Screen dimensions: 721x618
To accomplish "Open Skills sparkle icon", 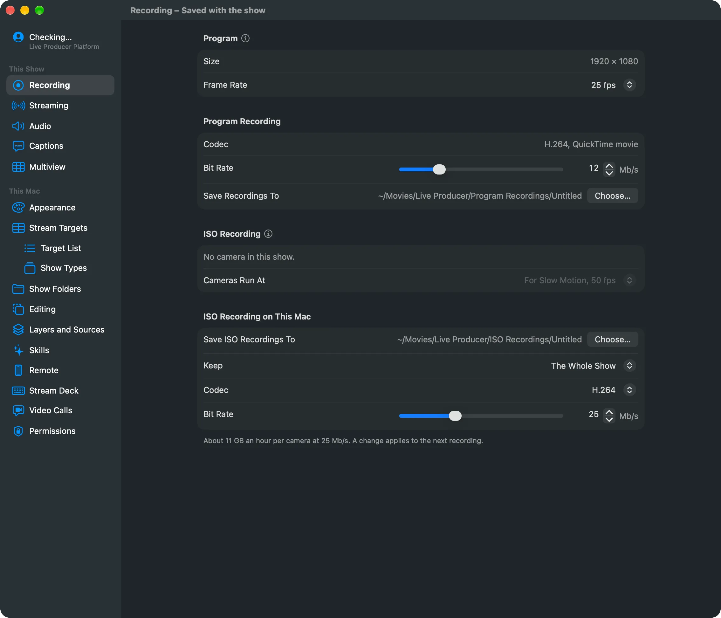I will [x=18, y=350].
